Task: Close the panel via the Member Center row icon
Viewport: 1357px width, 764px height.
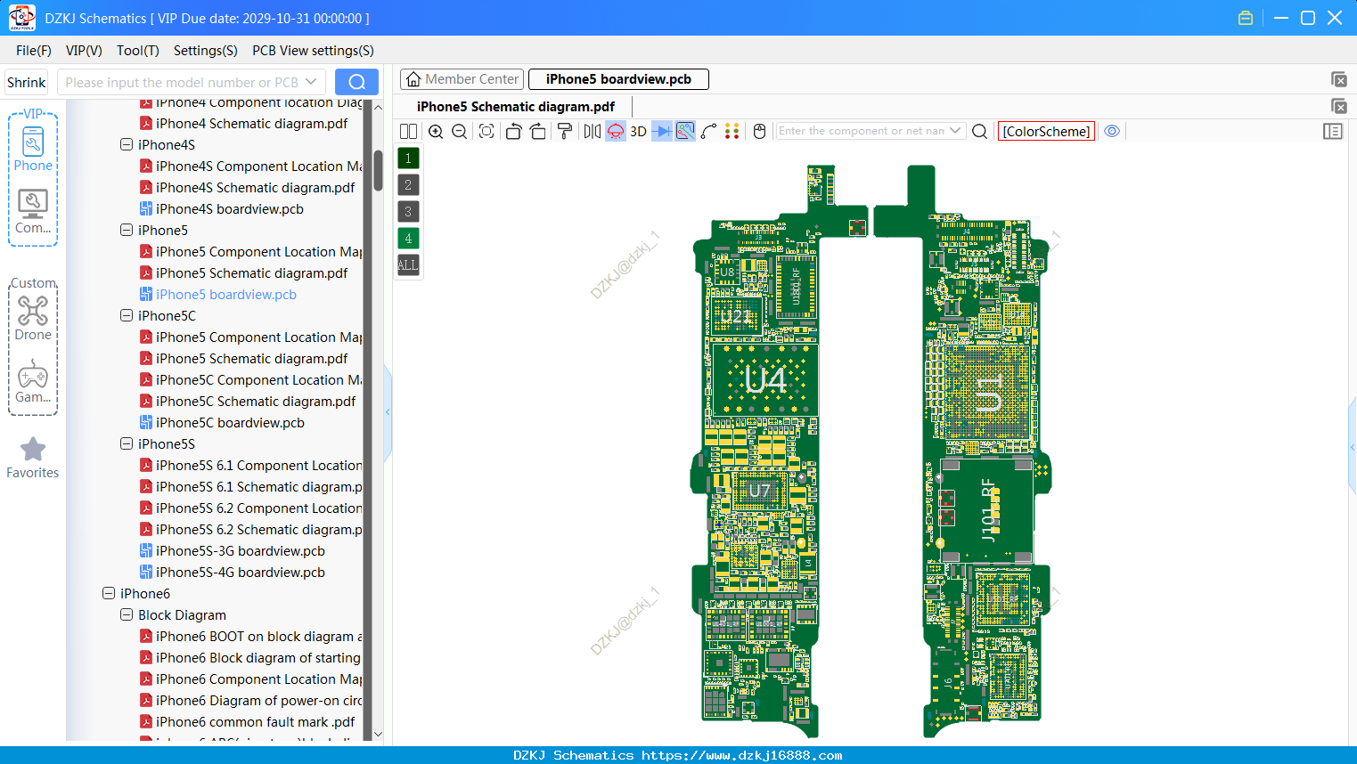Action: point(1338,79)
